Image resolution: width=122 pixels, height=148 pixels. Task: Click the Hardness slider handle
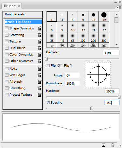tap(119, 97)
